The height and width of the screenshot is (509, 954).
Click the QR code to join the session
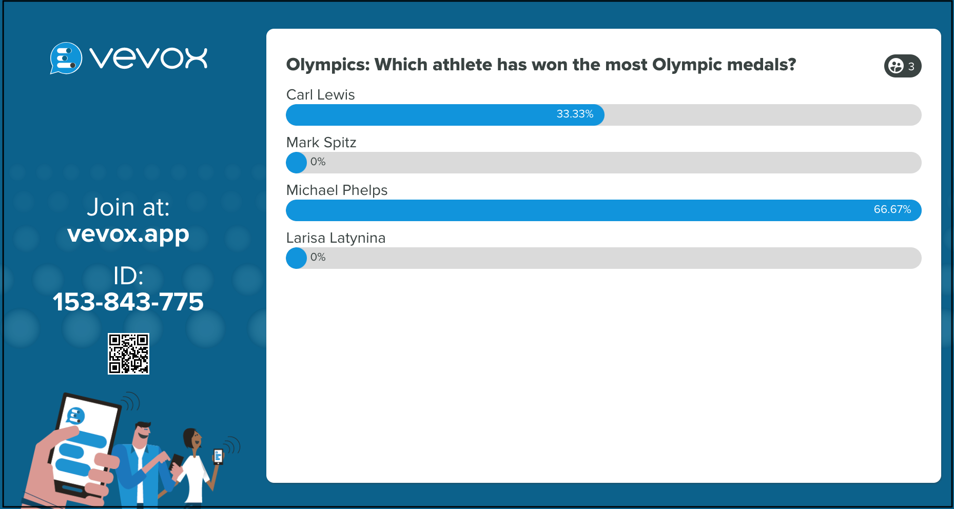click(x=128, y=353)
